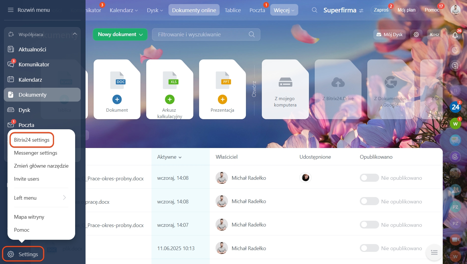Viewport: 467px width, 264px height.
Task: Click the video camera icon in right sidebar
Action: click(455, 240)
